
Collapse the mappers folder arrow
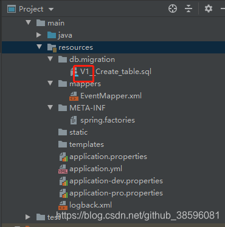[50, 83]
